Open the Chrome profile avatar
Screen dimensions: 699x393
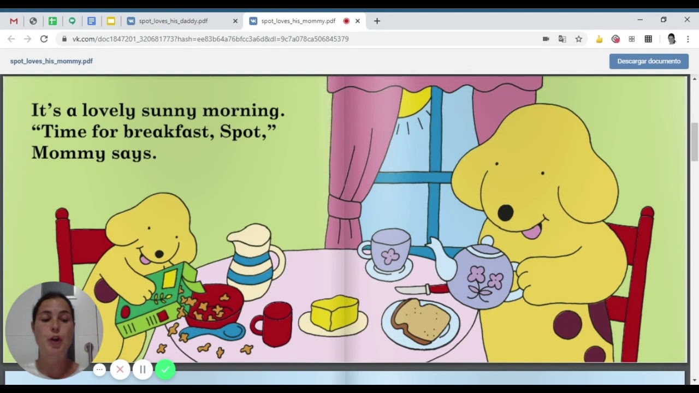pos(672,39)
